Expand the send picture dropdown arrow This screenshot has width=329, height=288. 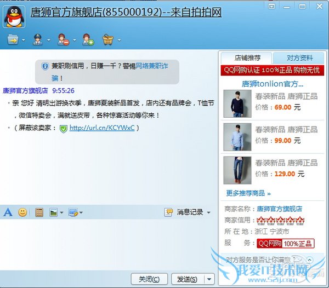61,212
